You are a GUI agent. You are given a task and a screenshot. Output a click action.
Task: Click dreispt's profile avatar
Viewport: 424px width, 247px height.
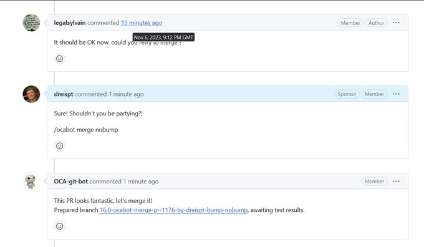31,94
